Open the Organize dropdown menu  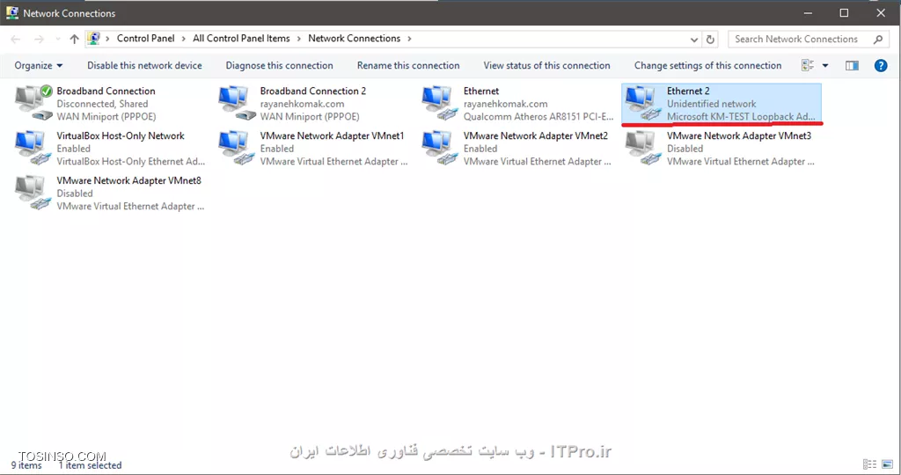point(39,65)
